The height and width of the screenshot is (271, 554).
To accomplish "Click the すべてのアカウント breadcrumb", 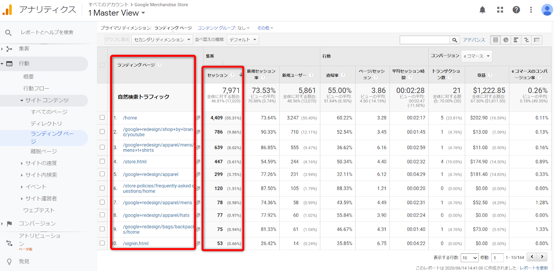I will coord(108,4).
